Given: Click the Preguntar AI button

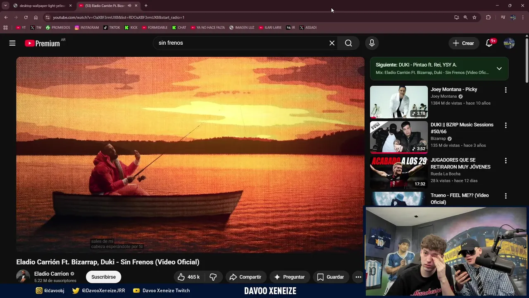Looking at the screenshot, I should point(289,277).
